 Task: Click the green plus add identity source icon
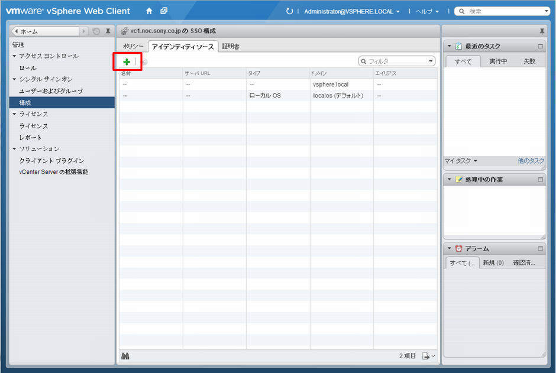coord(127,61)
